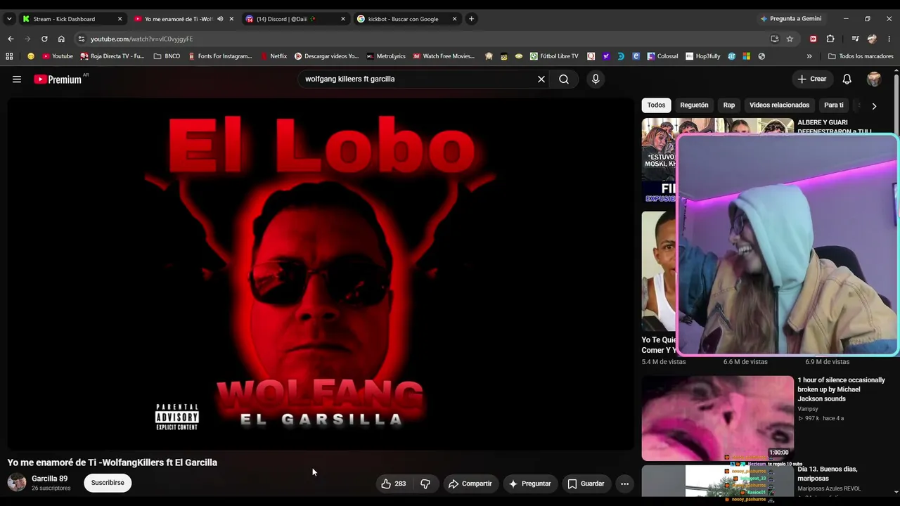Open the bookmarks bar apps grid
This screenshot has width=900, height=506.
(9, 56)
